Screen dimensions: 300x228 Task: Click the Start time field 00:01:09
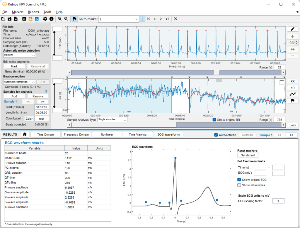42,107
